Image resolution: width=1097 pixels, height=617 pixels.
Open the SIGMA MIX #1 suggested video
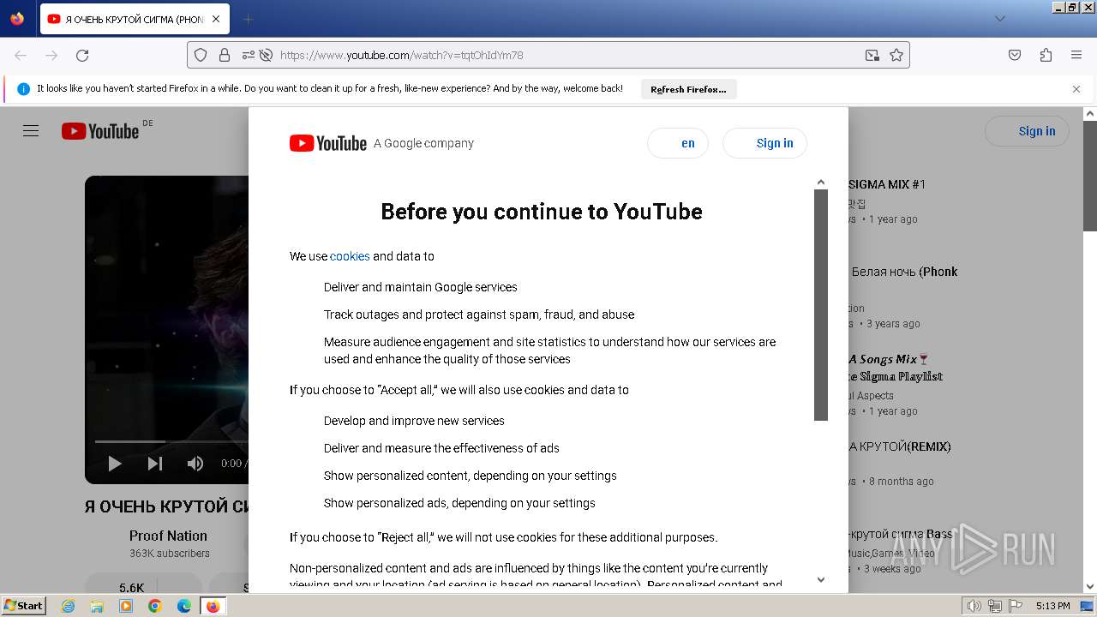(887, 184)
